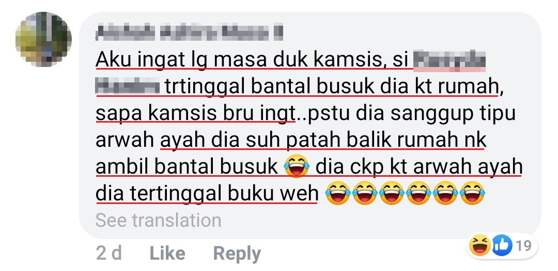Click the first laughing emoji after "weh"
Image resolution: width=558 pixels, height=271 pixels.
click(x=338, y=194)
